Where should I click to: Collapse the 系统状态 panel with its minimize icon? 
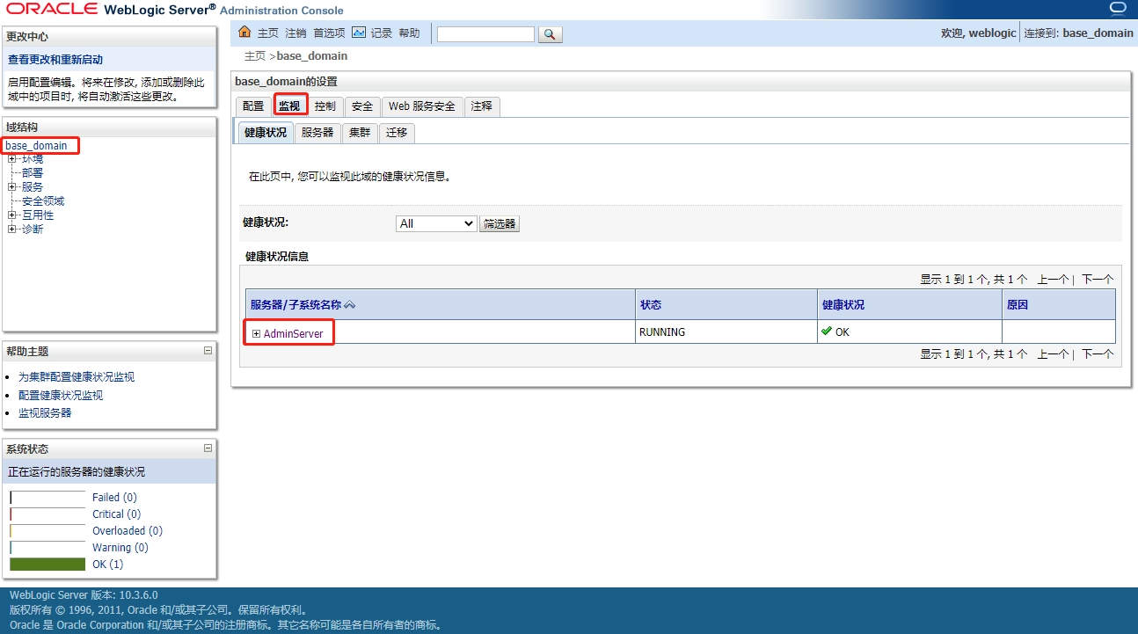coord(208,448)
